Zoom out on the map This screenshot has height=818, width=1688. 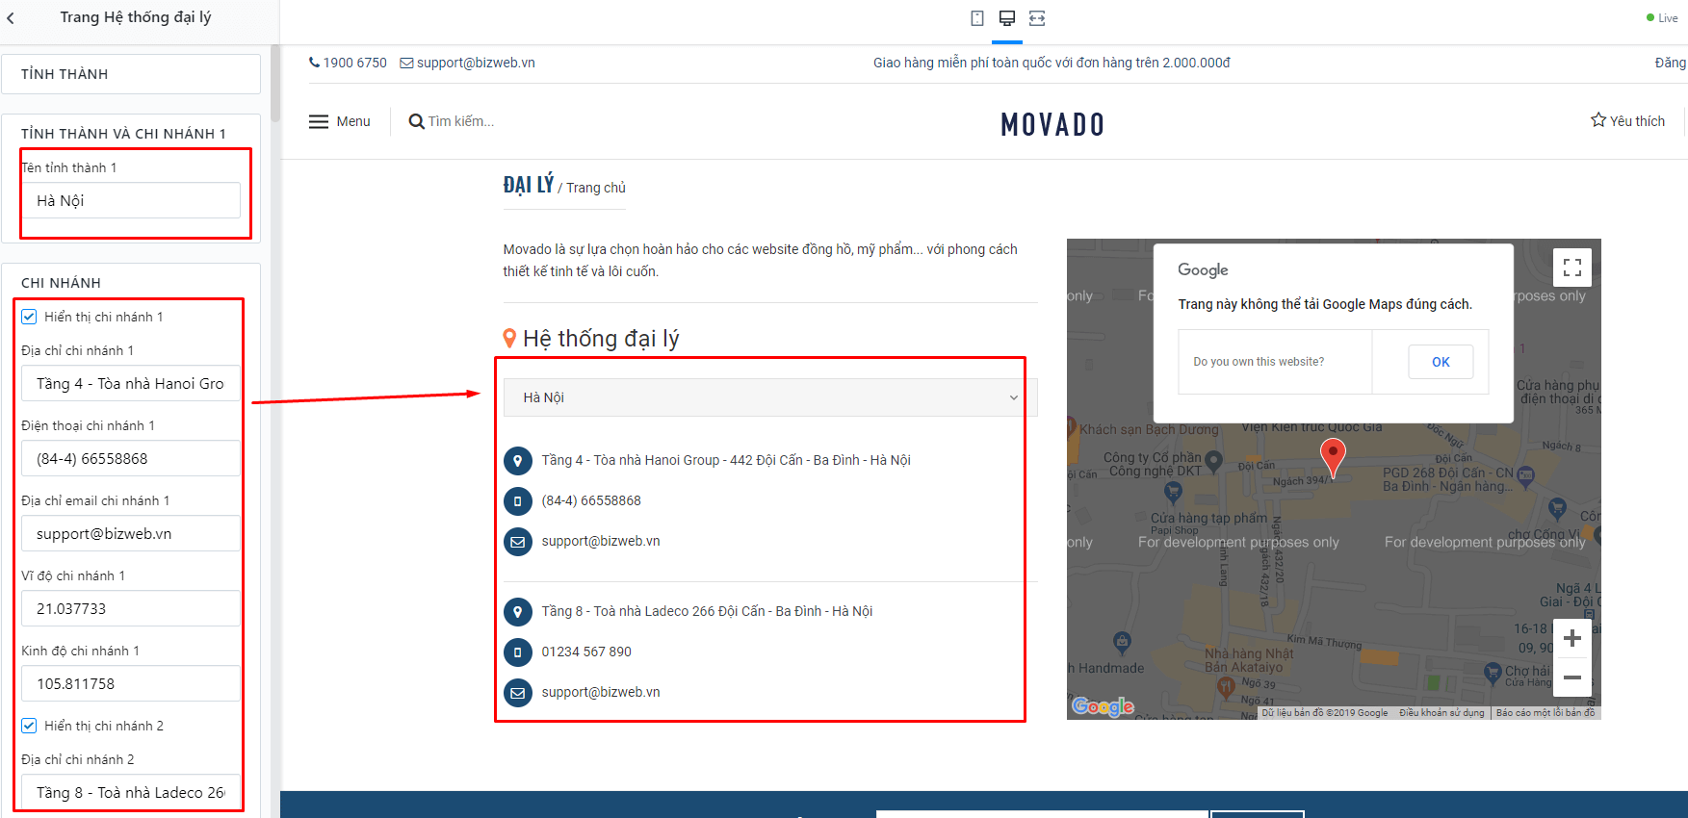pyautogui.click(x=1572, y=677)
